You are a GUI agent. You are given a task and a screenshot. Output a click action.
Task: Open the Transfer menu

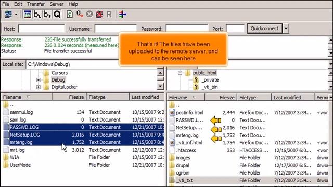(x=36, y=4)
